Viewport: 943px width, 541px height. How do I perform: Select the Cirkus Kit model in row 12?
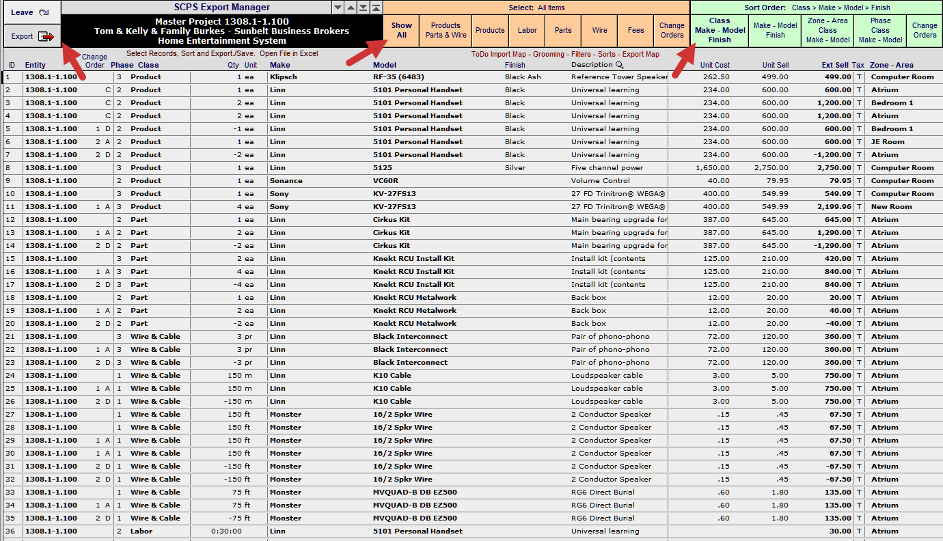pos(392,220)
